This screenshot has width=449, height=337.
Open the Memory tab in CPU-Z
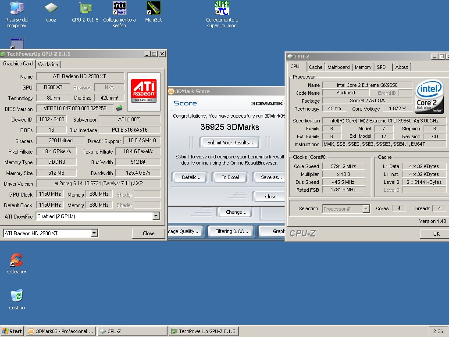[363, 67]
